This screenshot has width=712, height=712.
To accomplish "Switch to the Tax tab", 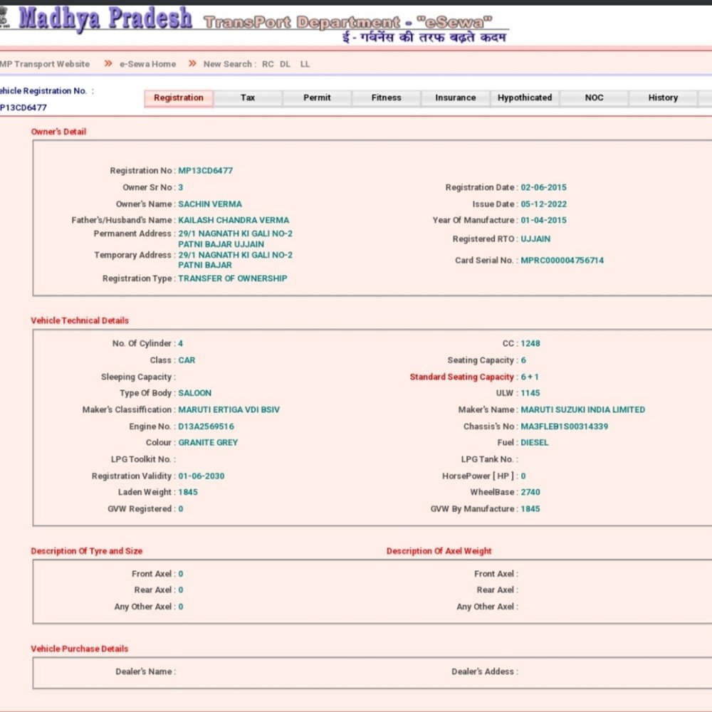I will click(248, 98).
